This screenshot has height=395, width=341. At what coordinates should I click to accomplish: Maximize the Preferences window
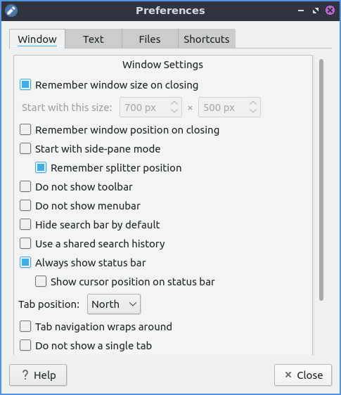coord(315,11)
